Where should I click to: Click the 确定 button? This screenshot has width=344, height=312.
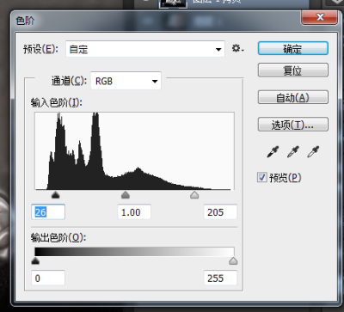pyautogui.click(x=293, y=48)
